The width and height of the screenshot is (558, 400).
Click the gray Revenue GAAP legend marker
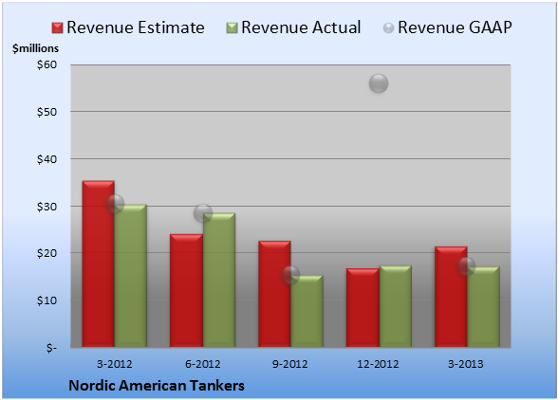[389, 27]
